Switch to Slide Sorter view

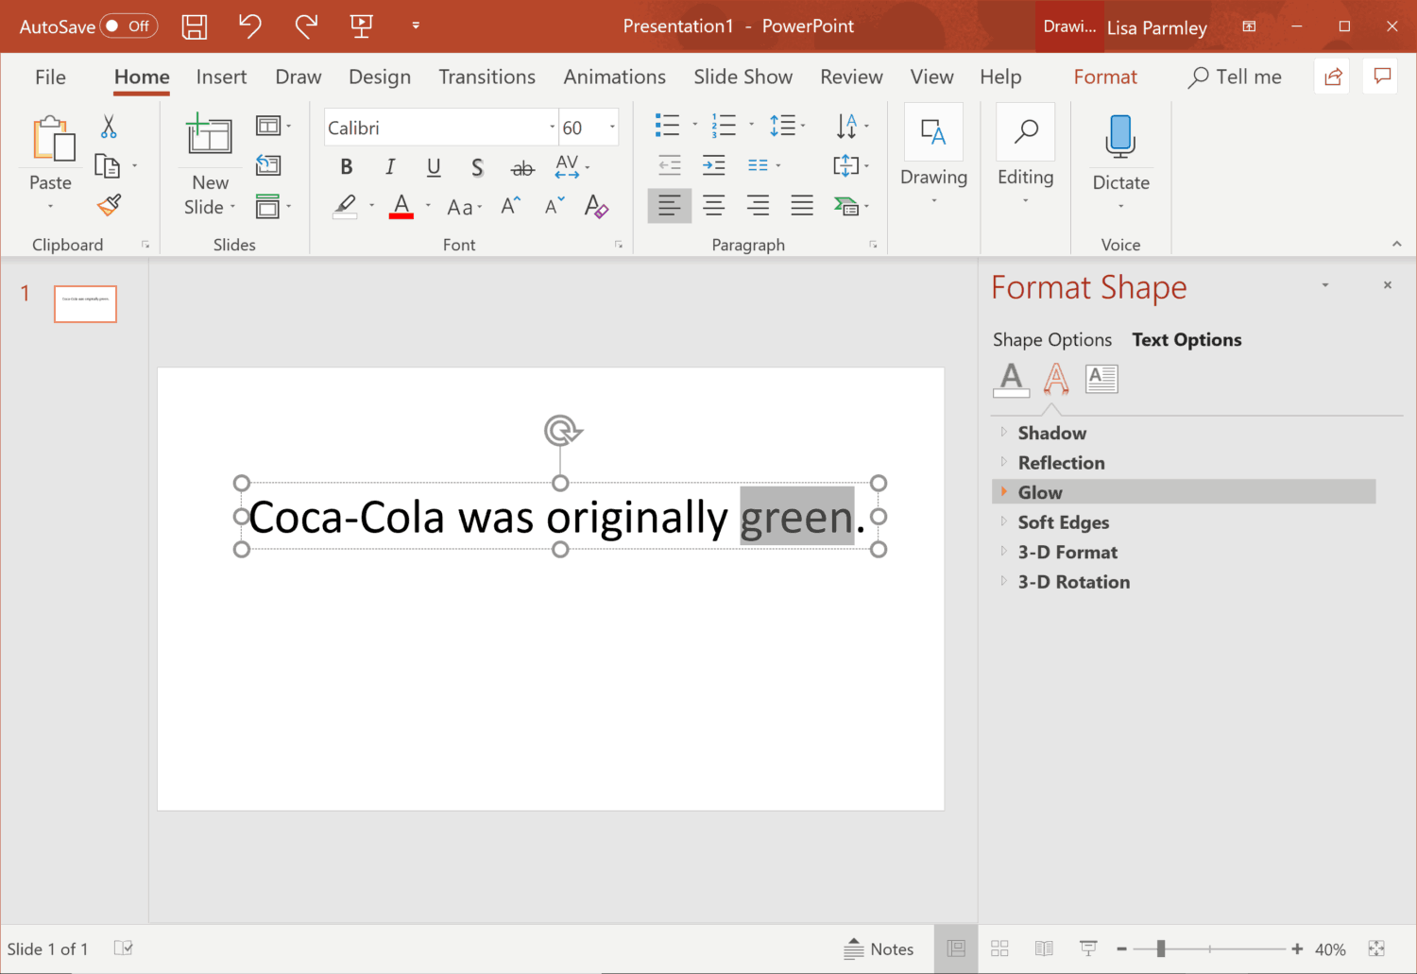(x=999, y=948)
